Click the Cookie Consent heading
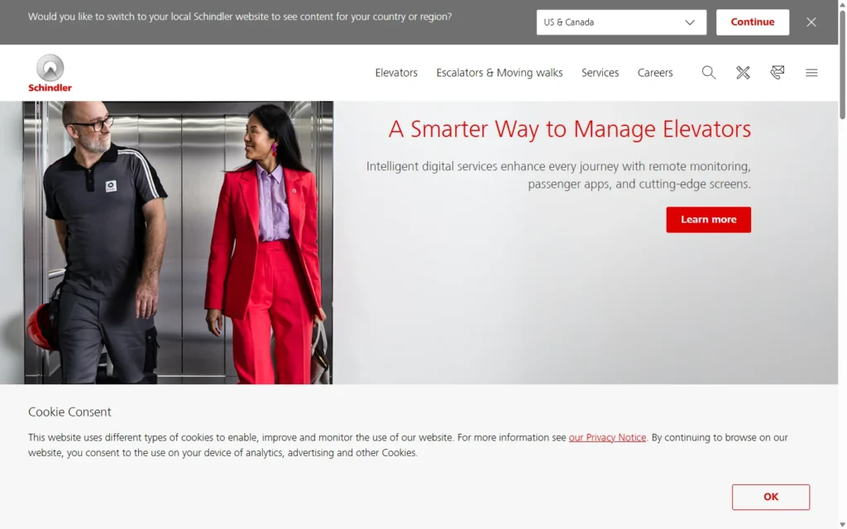847x529 pixels. tap(69, 412)
